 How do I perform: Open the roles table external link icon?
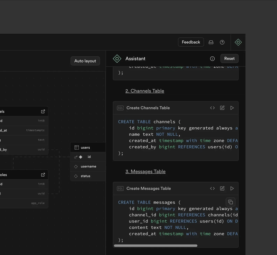click(x=43, y=175)
